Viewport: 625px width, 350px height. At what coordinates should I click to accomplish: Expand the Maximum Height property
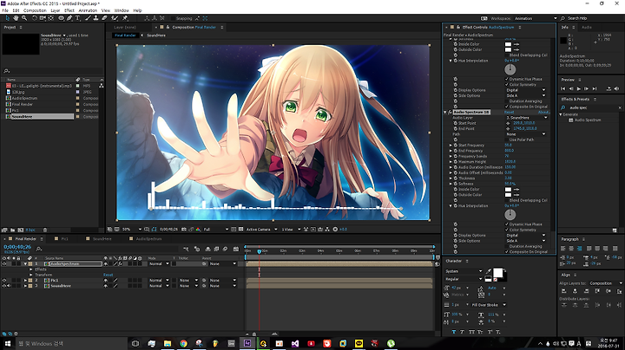(451, 162)
